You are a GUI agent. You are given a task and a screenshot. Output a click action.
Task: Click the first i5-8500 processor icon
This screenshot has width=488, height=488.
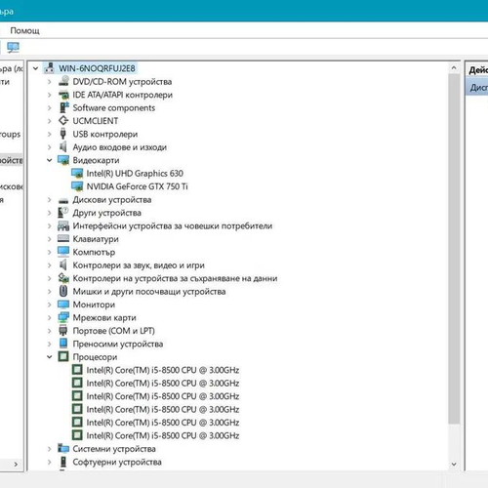[77, 370]
